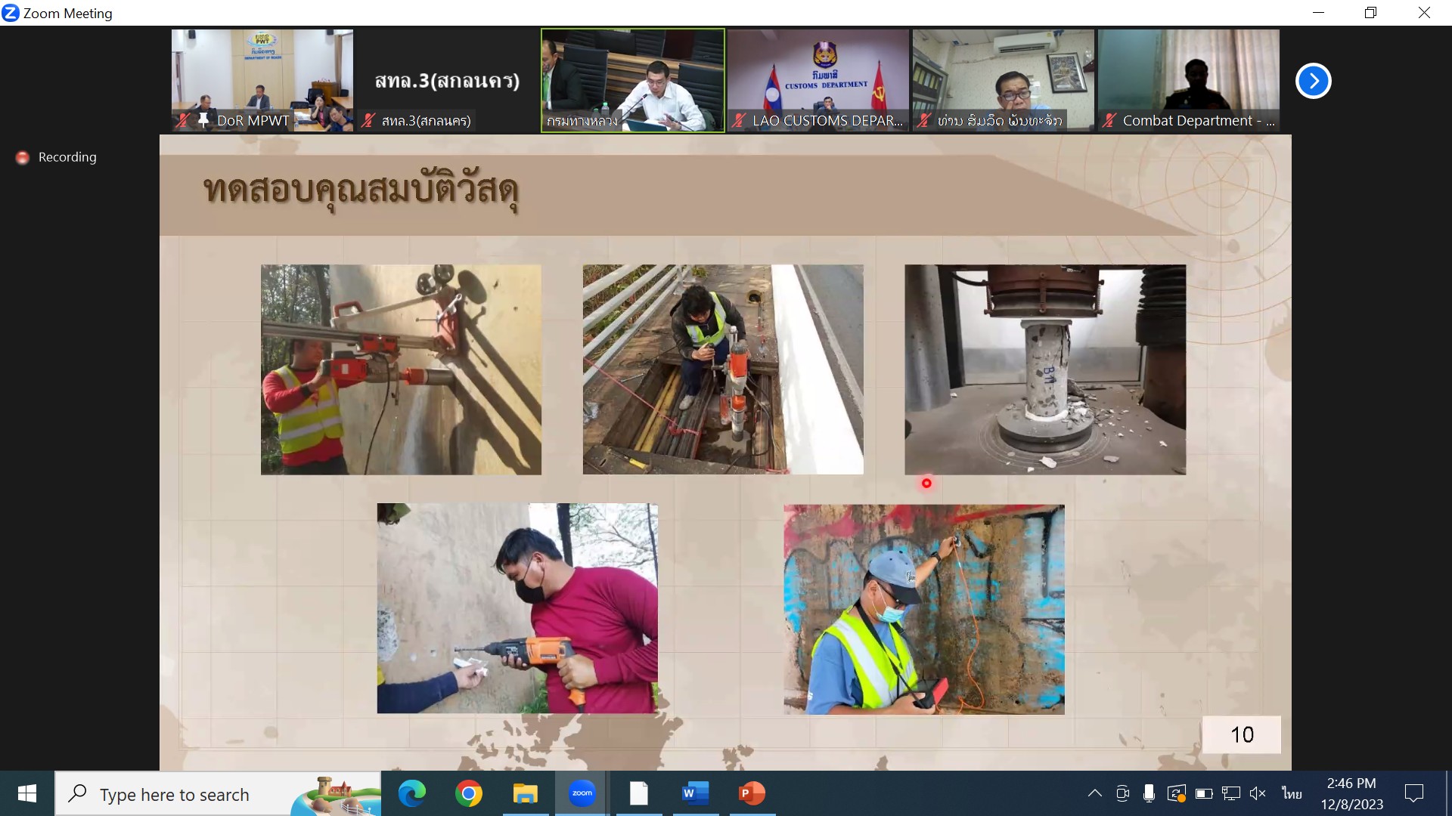
Task: Open the Windows Start menu
Action: 27,793
